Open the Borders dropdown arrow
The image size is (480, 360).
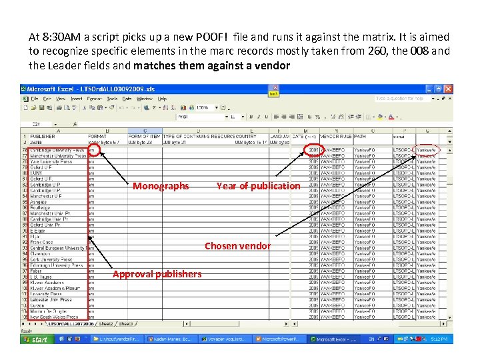pos(374,117)
